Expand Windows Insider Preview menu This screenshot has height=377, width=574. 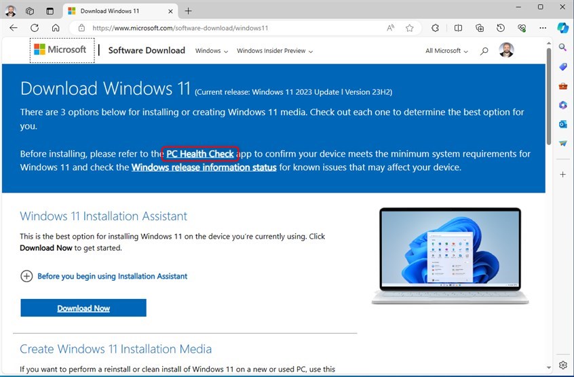click(275, 51)
